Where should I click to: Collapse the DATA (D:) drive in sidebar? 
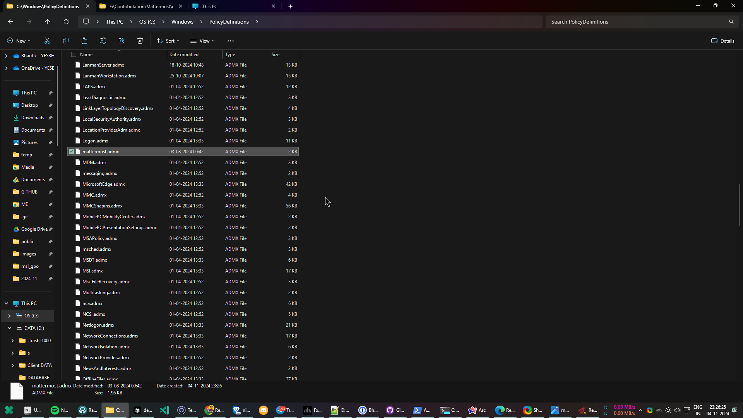(x=9, y=328)
